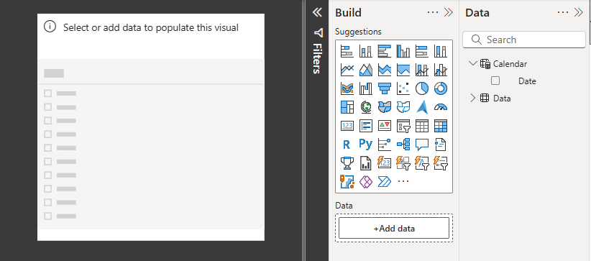Choose the R script visual
591x261 pixels.
pos(347,145)
